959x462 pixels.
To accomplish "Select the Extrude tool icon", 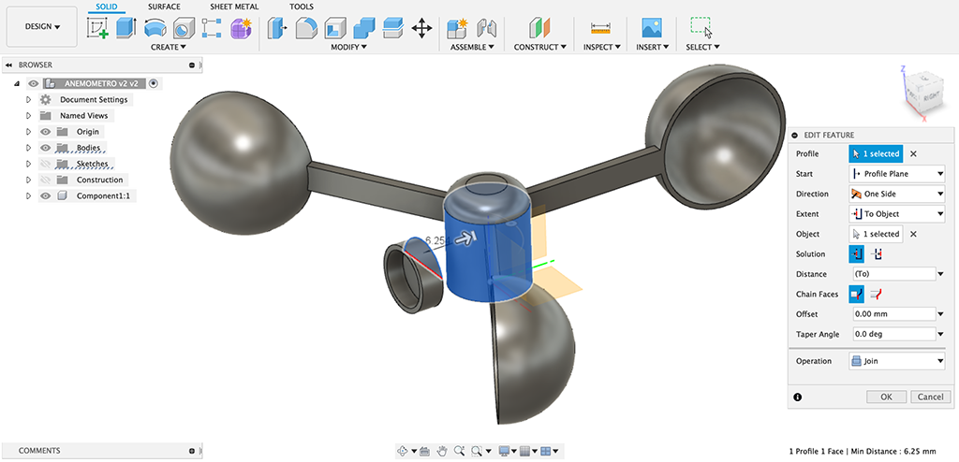I will (x=126, y=28).
